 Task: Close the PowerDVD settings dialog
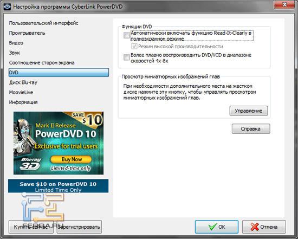point(284,5)
